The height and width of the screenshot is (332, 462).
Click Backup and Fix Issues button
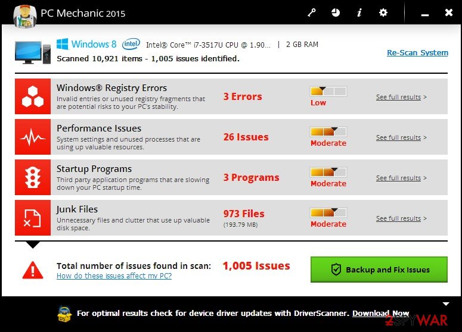pyautogui.click(x=379, y=270)
